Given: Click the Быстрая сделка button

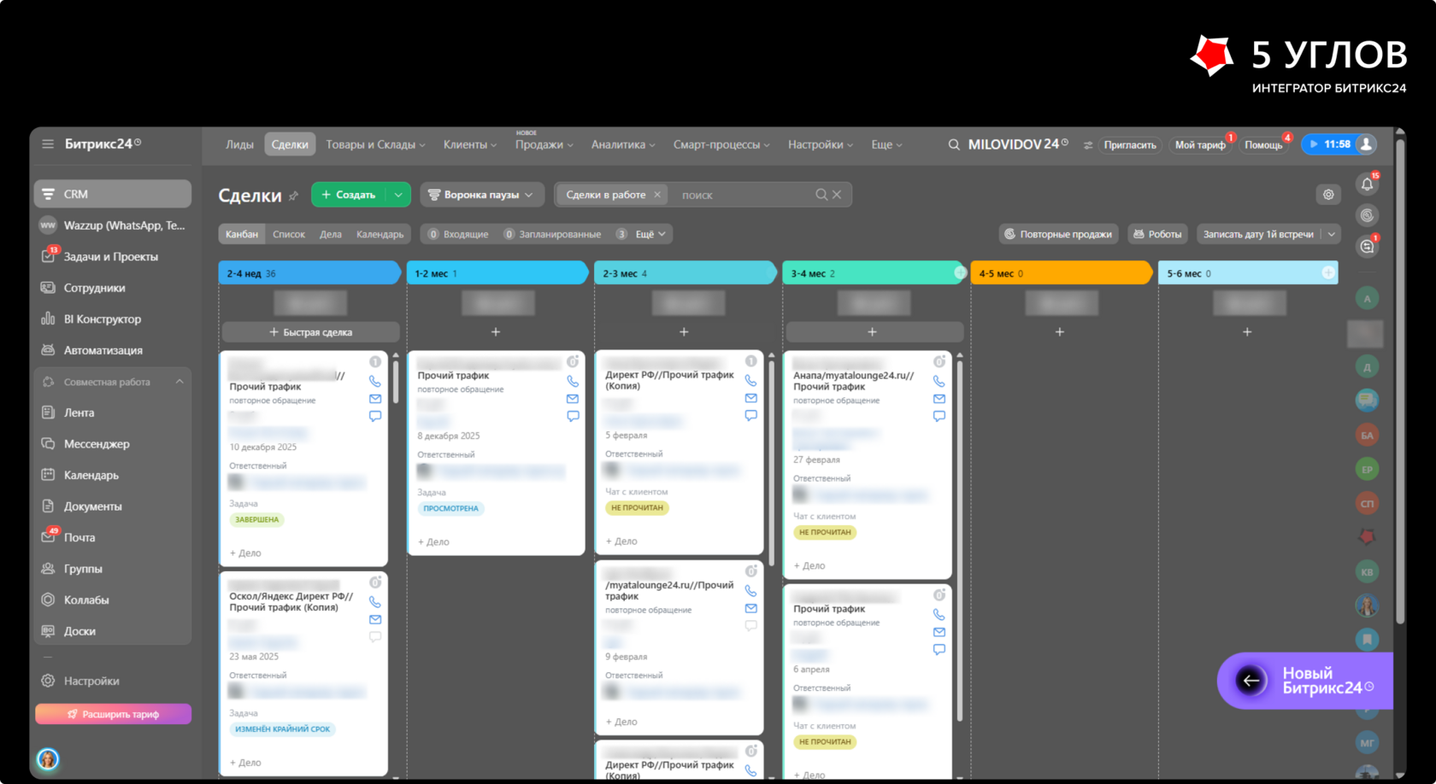Looking at the screenshot, I should (x=311, y=332).
